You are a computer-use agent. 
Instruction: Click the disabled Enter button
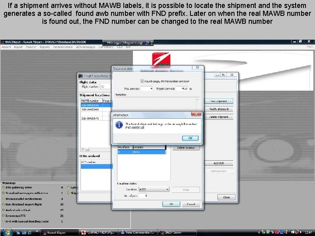tap(186, 190)
